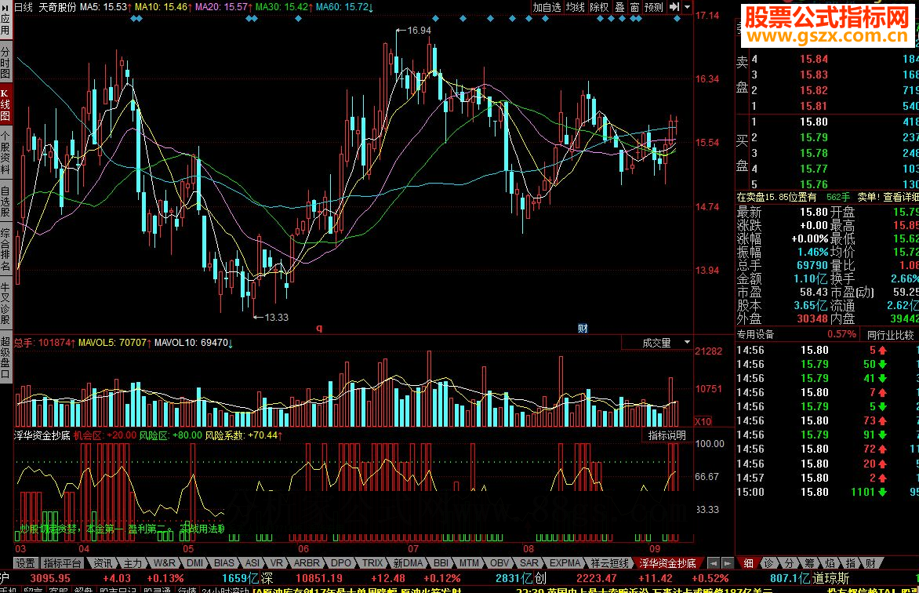Select the DMI indicator tab
Image resolution: width=919 pixels, height=593 pixels.
[194, 563]
